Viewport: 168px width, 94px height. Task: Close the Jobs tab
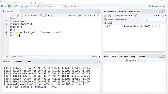(x=33, y=62)
